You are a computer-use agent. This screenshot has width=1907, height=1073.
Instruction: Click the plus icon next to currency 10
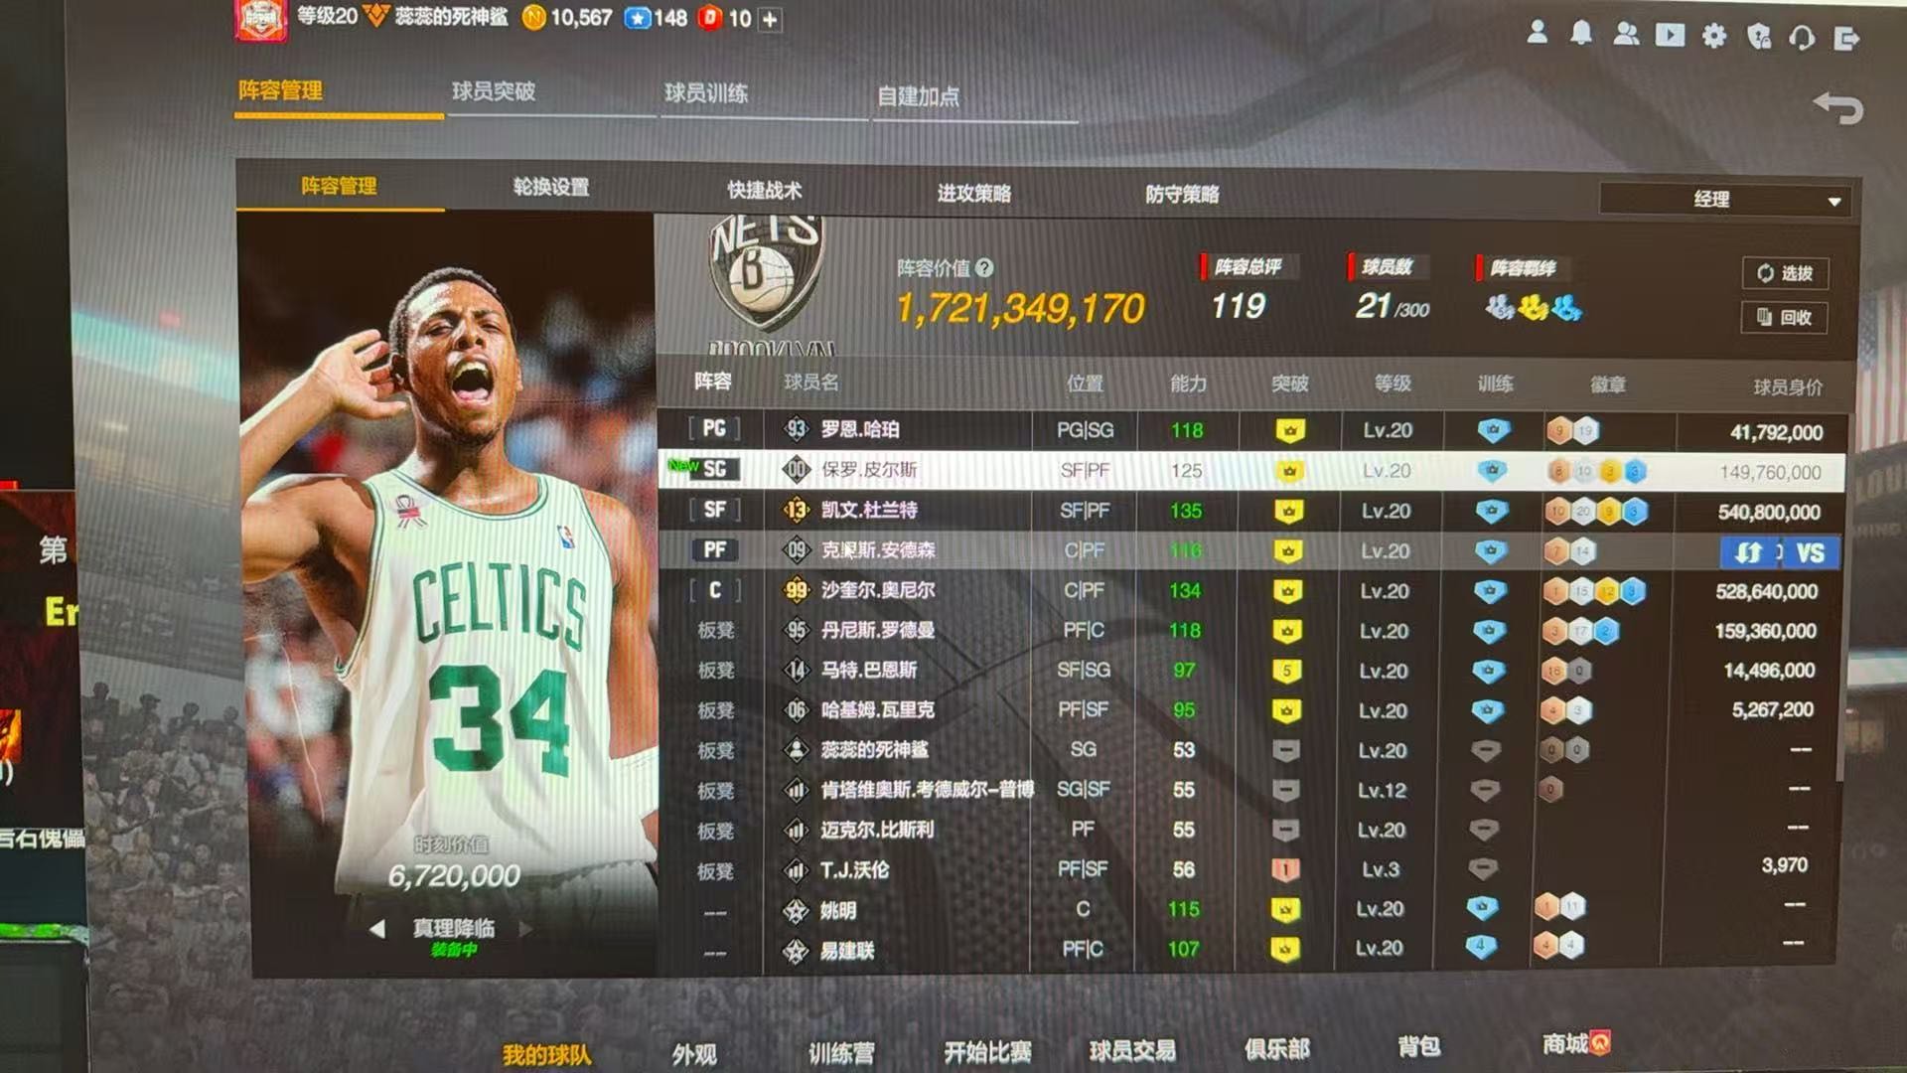pyautogui.click(x=770, y=19)
